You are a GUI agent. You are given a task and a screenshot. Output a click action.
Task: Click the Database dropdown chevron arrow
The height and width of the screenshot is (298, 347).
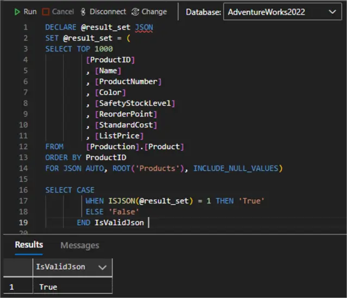pyautogui.click(x=332, y=12)
